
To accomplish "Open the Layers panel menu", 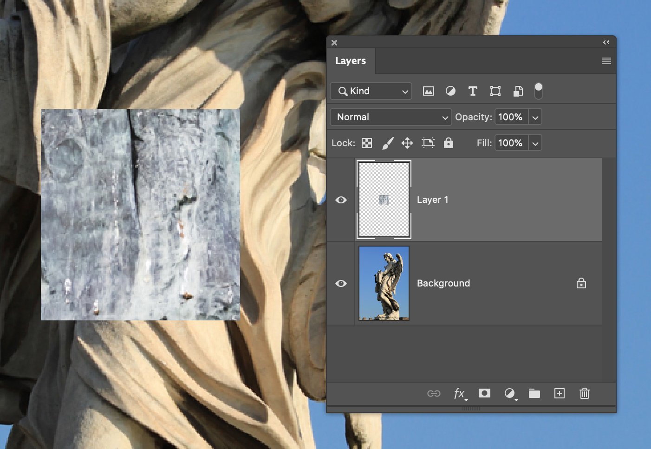I will (x=606, y=61).
